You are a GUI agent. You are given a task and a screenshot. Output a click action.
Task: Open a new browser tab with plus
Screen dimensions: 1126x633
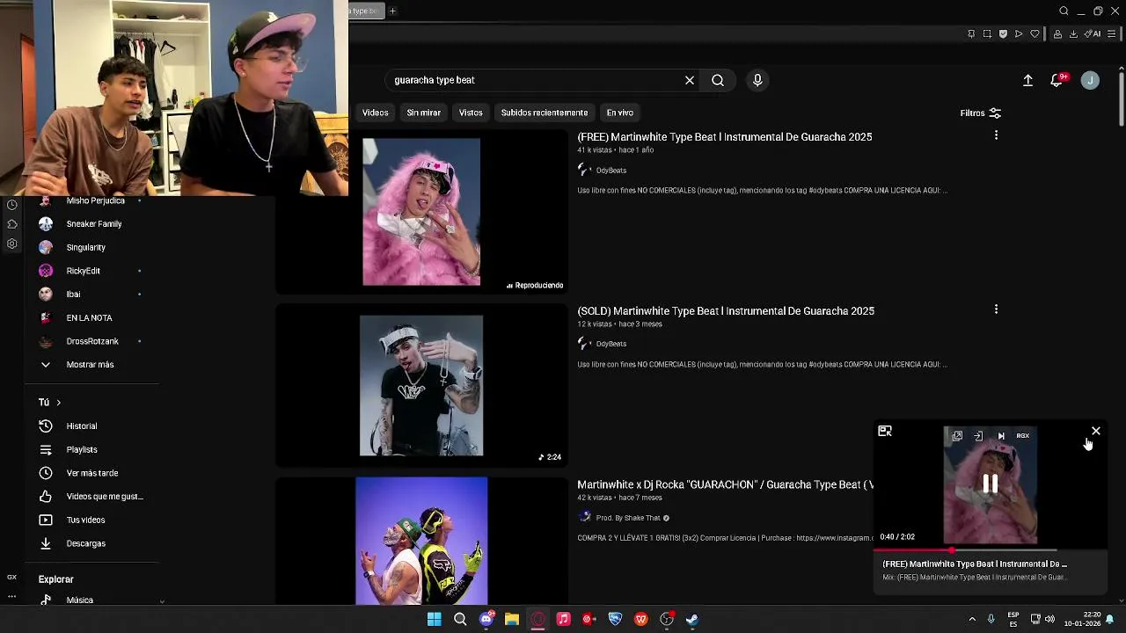392,11
